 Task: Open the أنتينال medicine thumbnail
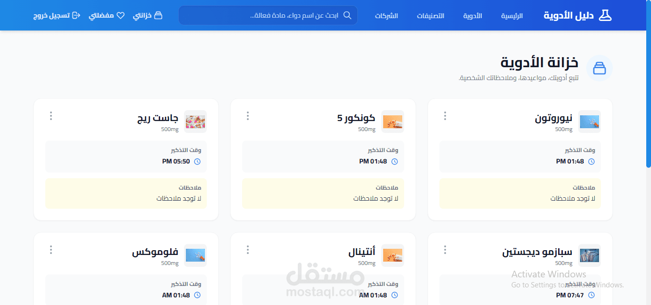point(393,255)
